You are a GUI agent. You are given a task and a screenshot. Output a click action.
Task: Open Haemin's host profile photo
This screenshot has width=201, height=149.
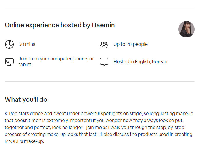[186, 29]
